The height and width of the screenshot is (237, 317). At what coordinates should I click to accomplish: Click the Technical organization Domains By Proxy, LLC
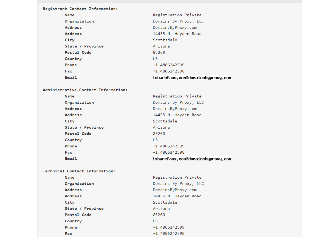click(178, 184)
